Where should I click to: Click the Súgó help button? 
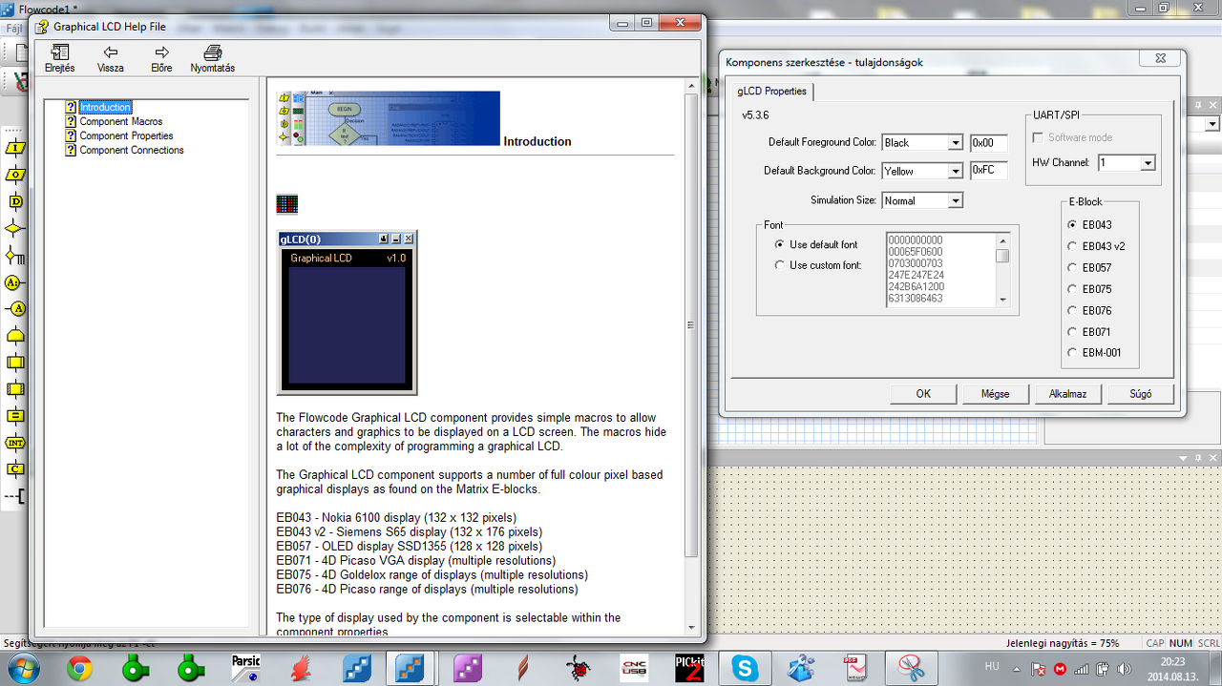point(1140,393)
